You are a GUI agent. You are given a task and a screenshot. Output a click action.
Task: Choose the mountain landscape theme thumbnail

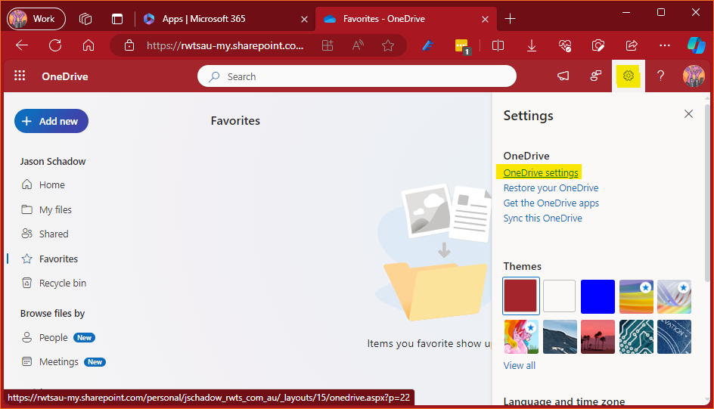coord(560,336)
